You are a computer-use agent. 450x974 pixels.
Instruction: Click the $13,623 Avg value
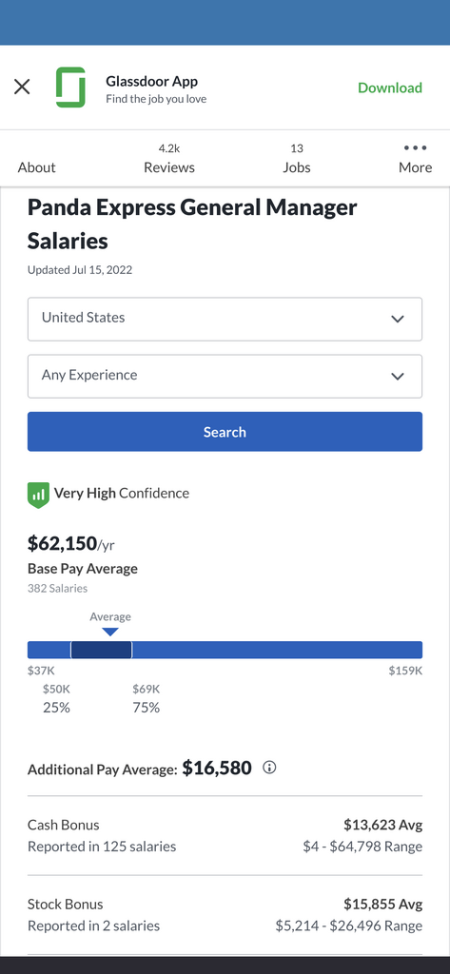382,825
